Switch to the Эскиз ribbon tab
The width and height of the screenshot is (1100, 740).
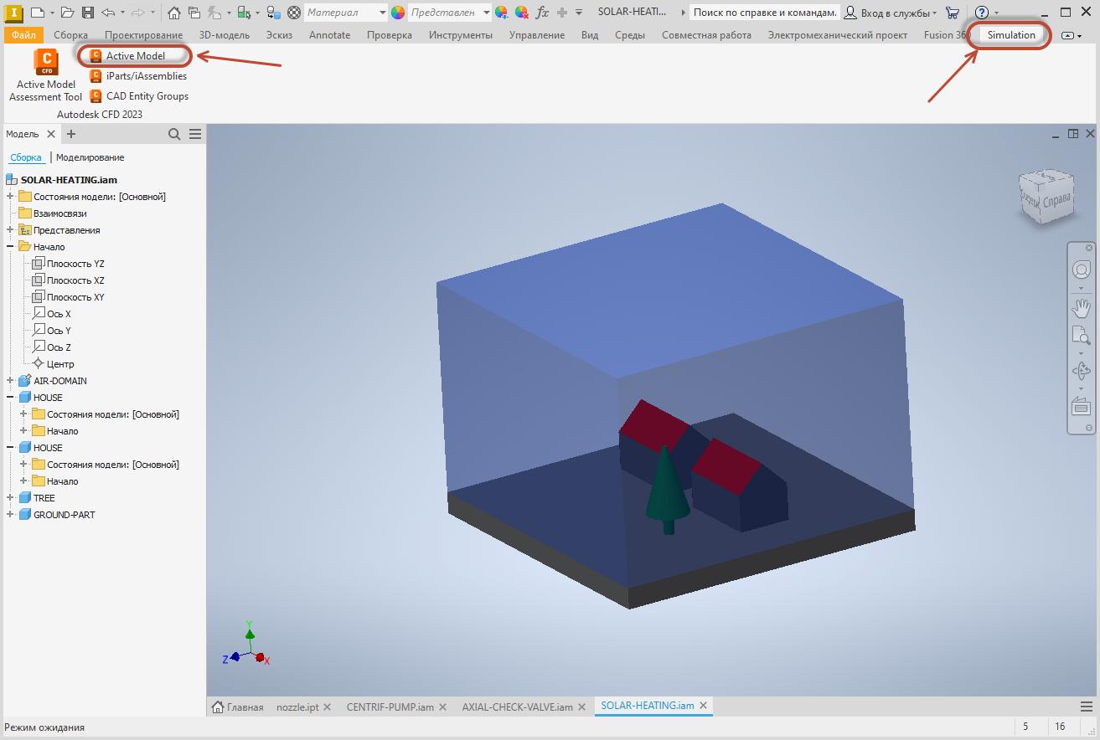click(x=279, y=35)
